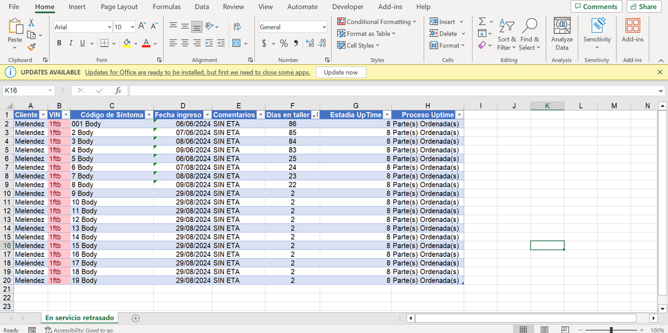668x333 pixels.
Task: Click the AutoSum sigma icon
Action: (482, 21)
